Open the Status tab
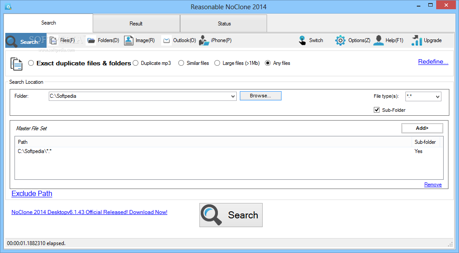Image resolution: width=459 pixels, height=253 pixels. pyautogui.click(x=224, y=24)
